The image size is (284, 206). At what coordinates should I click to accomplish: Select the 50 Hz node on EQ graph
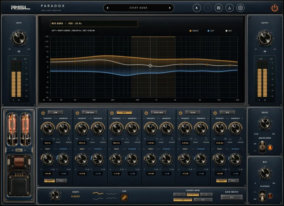point(75,61)
